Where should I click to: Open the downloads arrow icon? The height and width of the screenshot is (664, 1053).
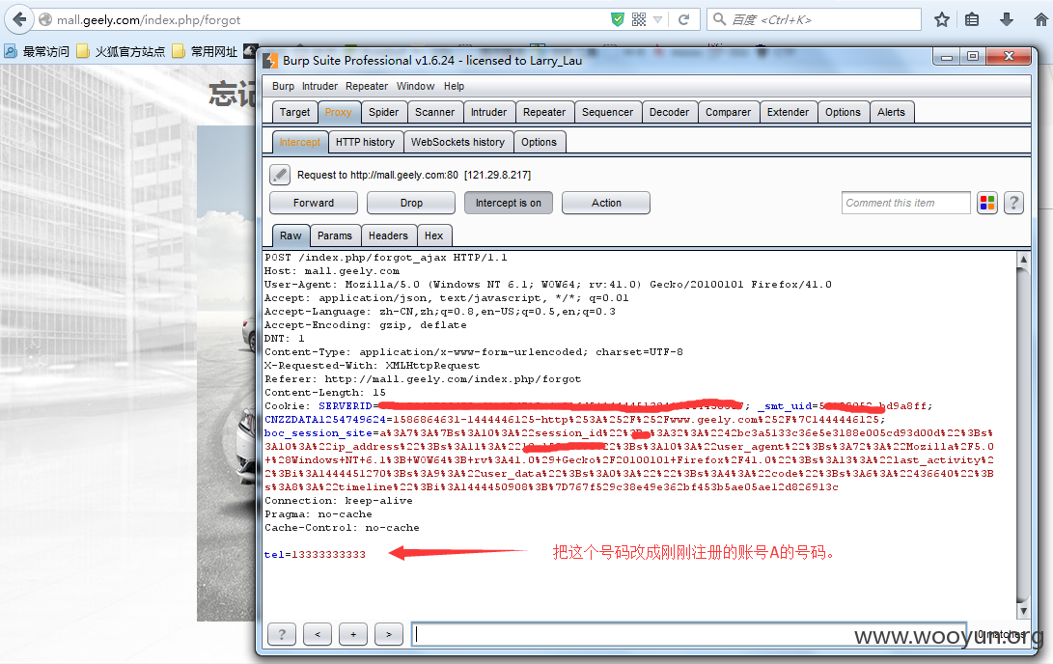(1006, 19)
